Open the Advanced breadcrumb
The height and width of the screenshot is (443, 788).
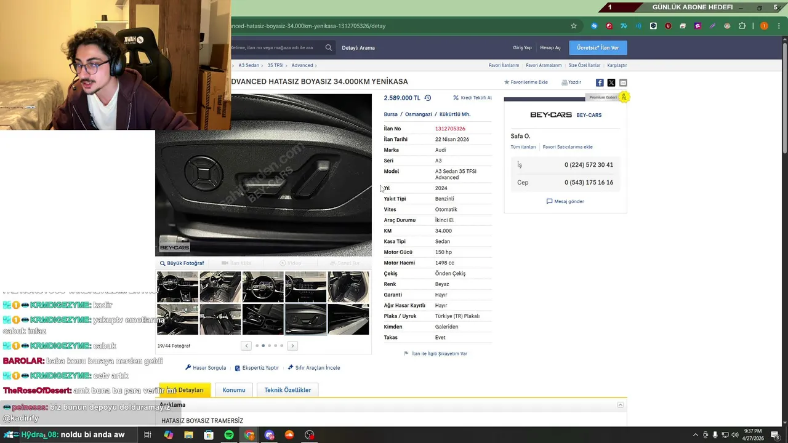302,65
